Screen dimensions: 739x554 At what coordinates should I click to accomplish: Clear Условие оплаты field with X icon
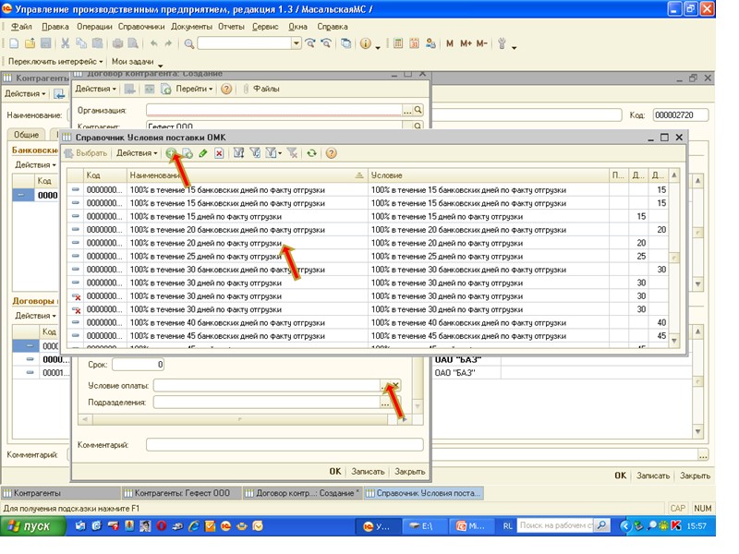(x=395, y=385)
